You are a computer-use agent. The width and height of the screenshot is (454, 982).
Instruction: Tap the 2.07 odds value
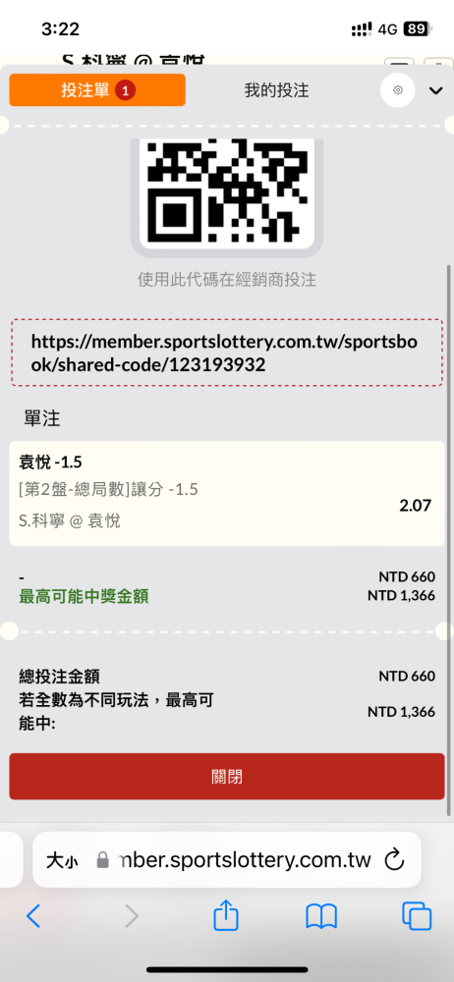tap(415, 505)
